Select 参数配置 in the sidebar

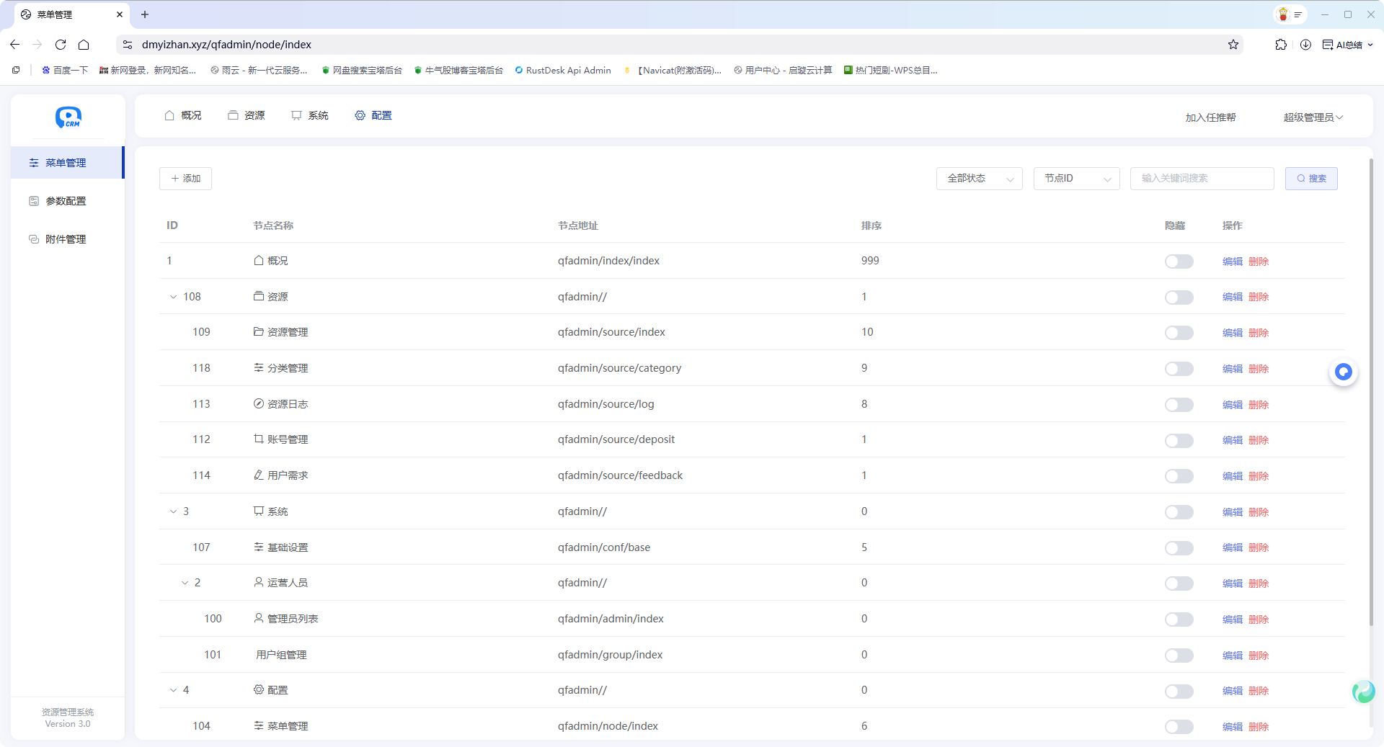point(67,201)
